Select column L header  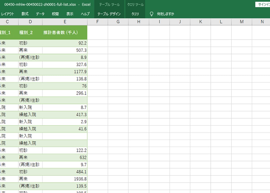(221, 22)
